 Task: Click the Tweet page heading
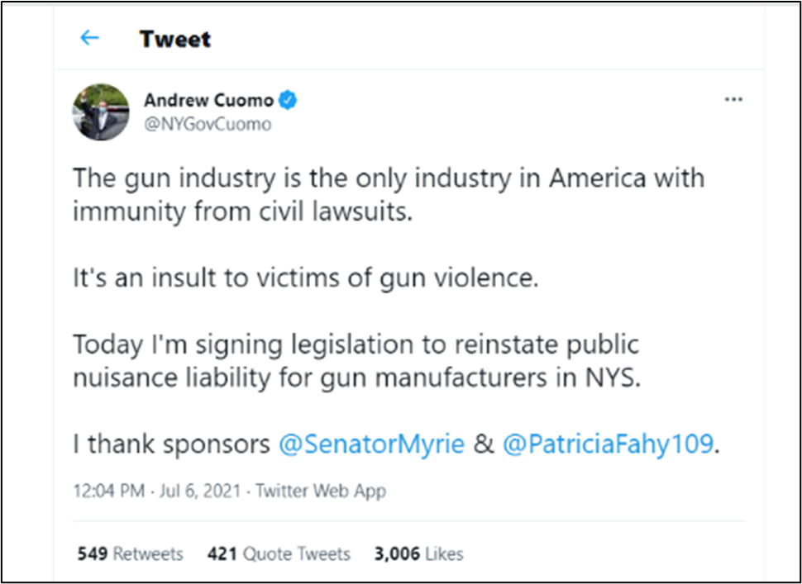(x=175, y=39)
